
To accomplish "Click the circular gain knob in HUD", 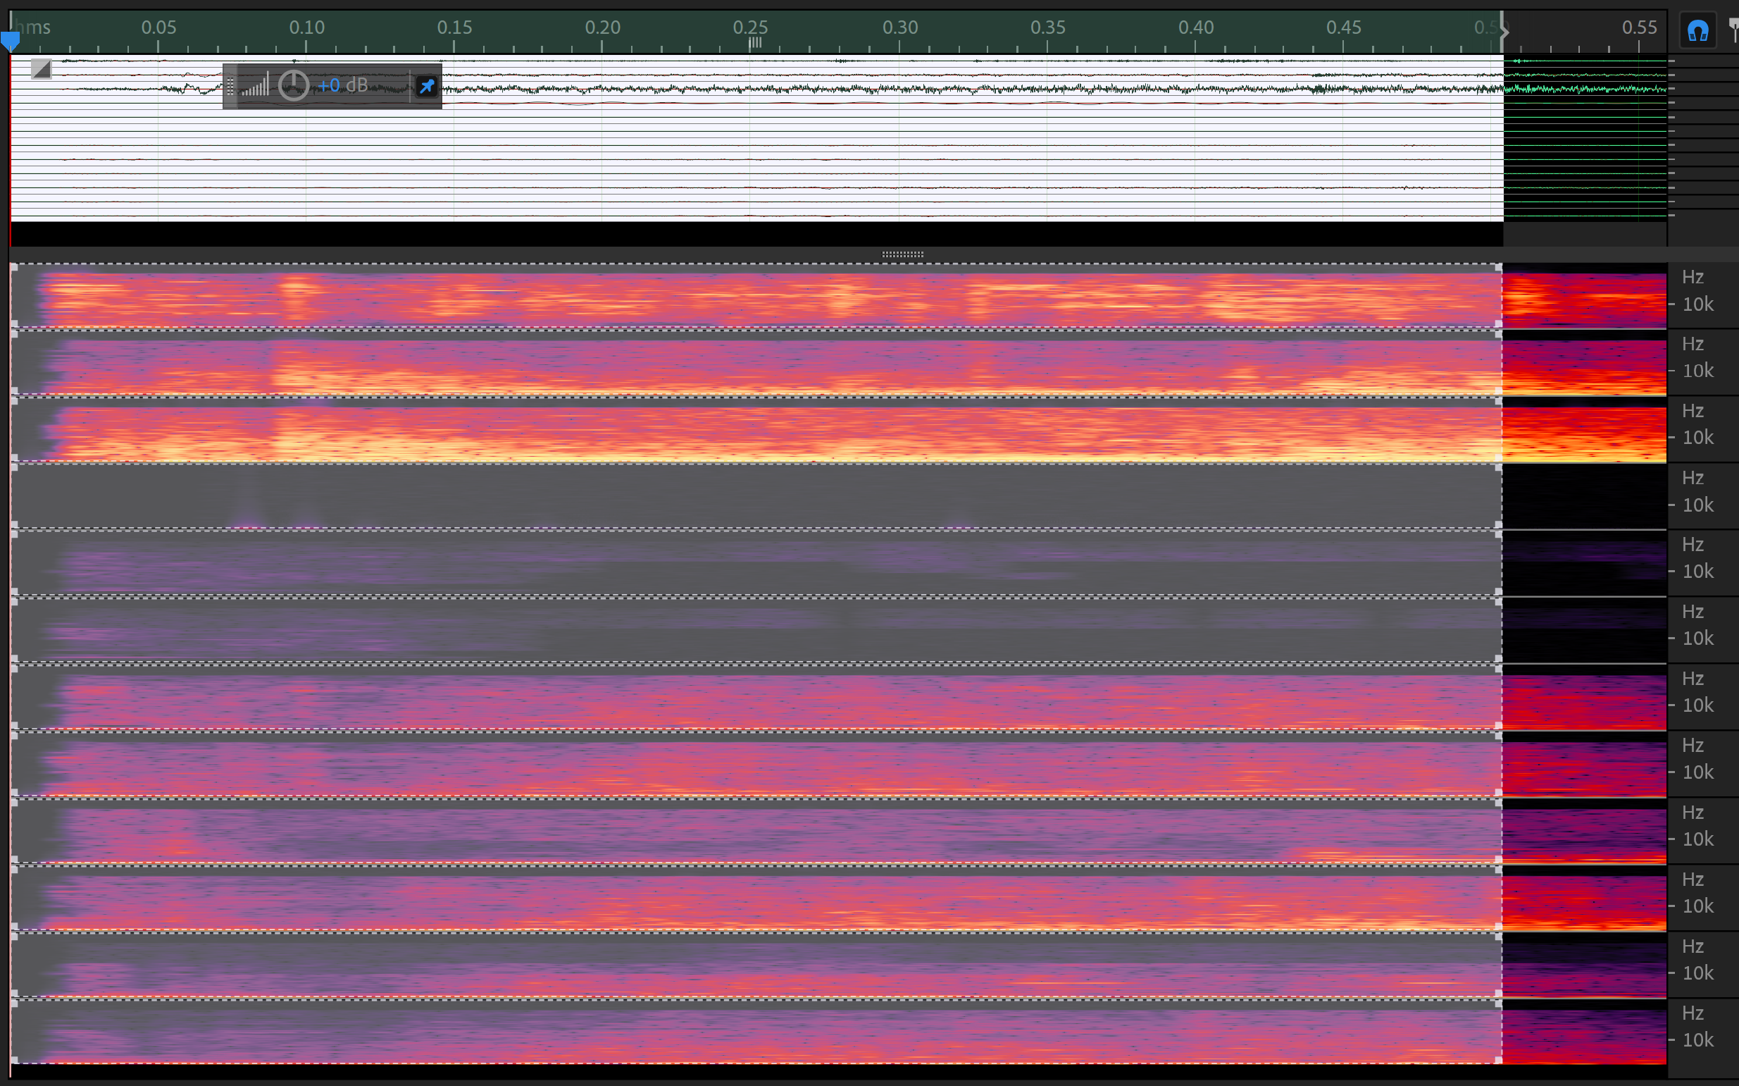I will coord(293,86).
